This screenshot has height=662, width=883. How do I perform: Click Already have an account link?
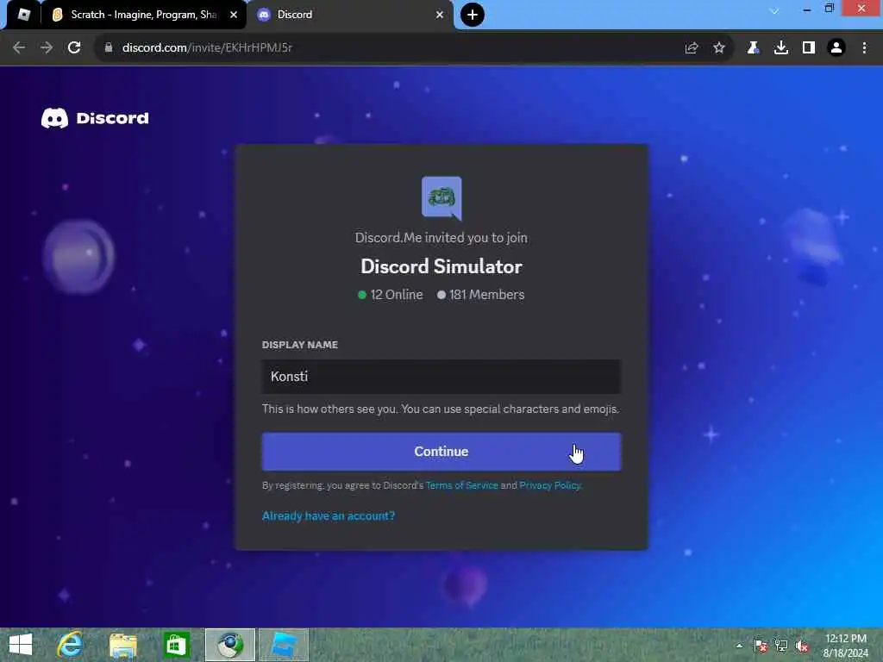tap(329, 515)
